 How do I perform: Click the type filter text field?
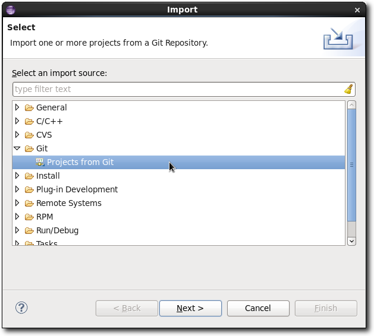(178, 89)
